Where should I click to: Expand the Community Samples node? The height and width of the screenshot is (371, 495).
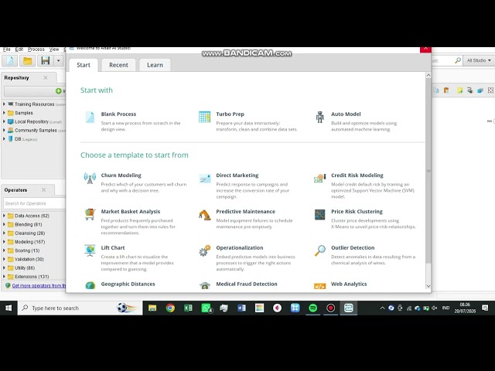click(4, 130)
